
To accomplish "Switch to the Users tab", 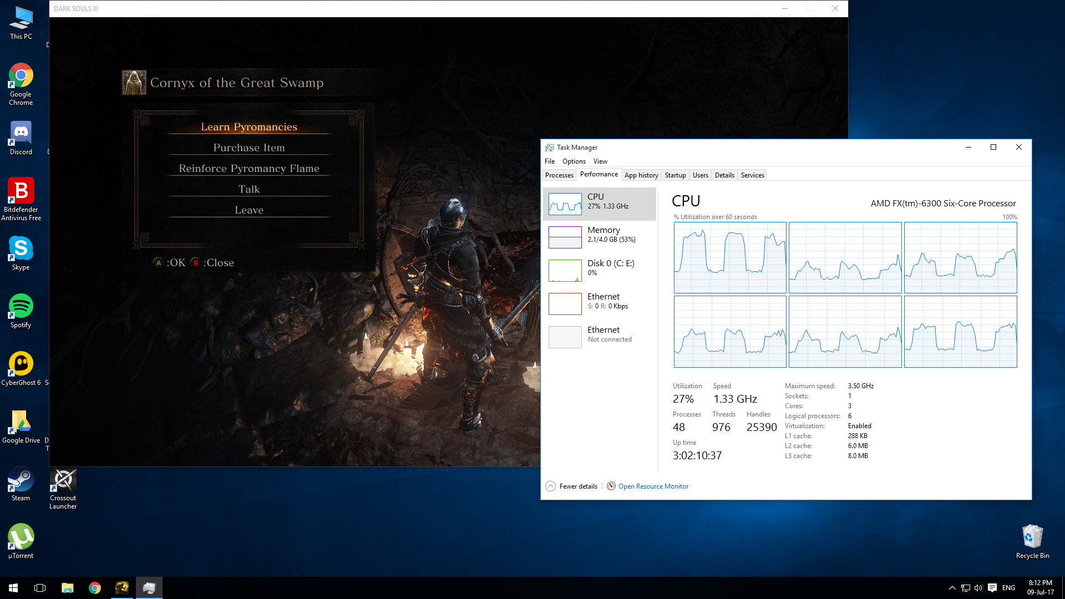I will pyautogui.click(x=700, y=175).
